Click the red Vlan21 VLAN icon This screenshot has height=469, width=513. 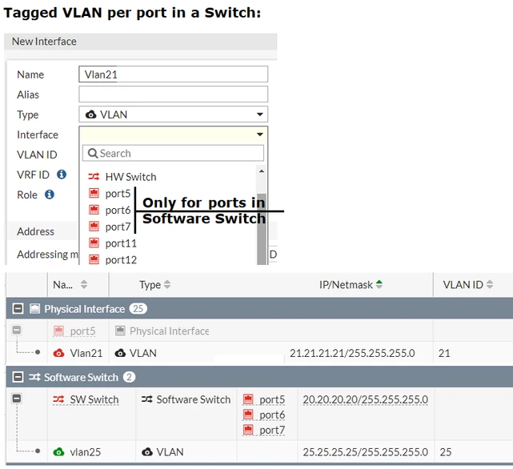(58, 353)
